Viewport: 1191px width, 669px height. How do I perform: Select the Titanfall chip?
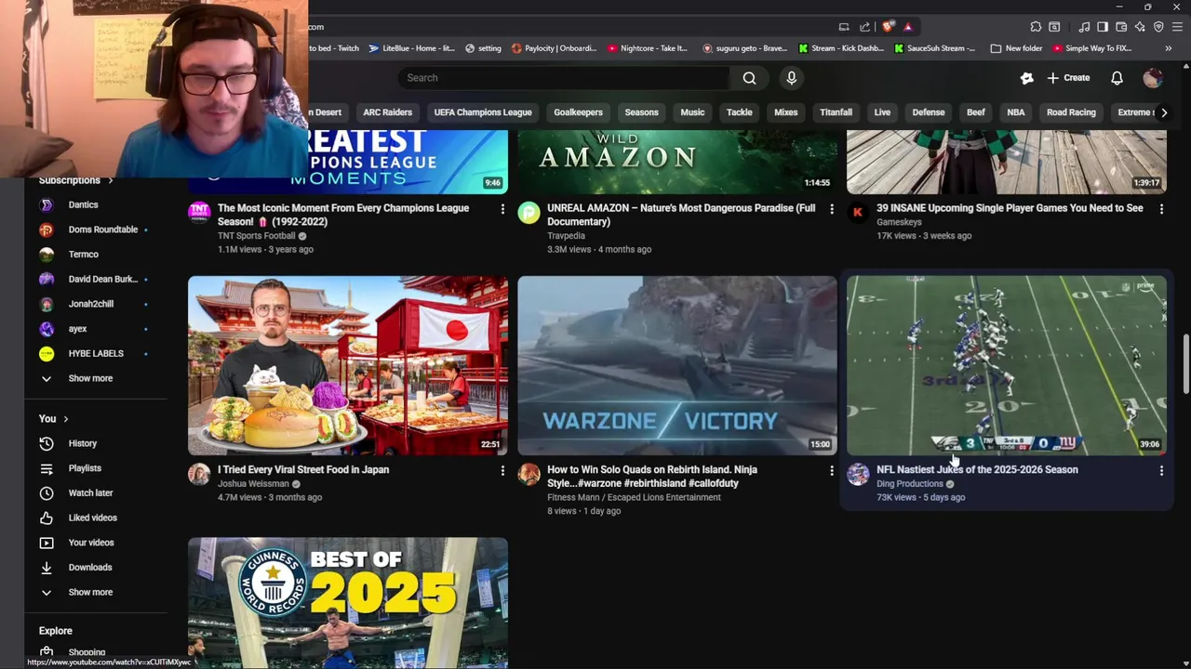pyautogui.click(x=836, y=112)
